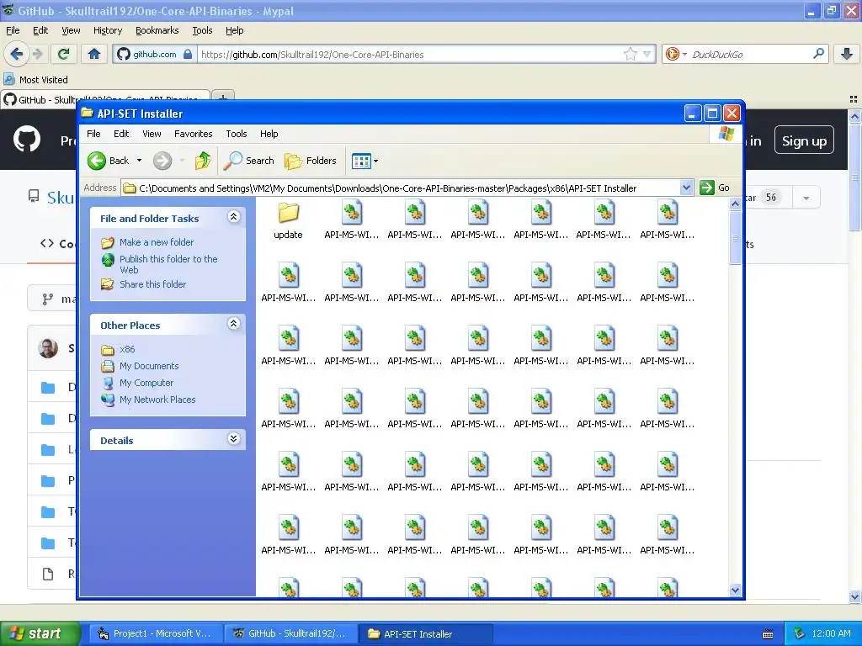Click the API-SET Installer taskbar button

pyautogui.click(x=426, y=633)
